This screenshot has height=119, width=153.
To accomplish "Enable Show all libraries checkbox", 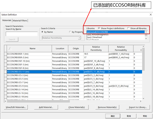I will point(128,28).
